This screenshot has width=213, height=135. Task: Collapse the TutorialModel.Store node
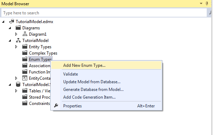10,85
